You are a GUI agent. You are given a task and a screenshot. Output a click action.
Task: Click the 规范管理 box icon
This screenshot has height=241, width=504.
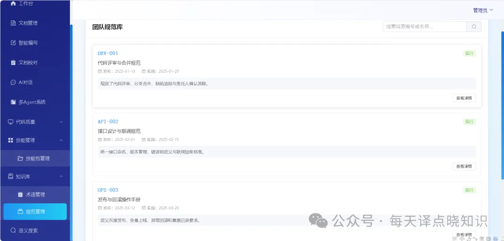tap(20, 212)
